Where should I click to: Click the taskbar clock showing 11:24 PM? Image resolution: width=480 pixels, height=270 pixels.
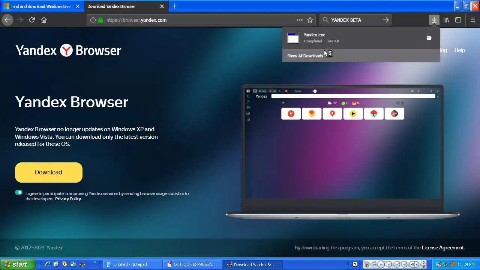[466, 264]
